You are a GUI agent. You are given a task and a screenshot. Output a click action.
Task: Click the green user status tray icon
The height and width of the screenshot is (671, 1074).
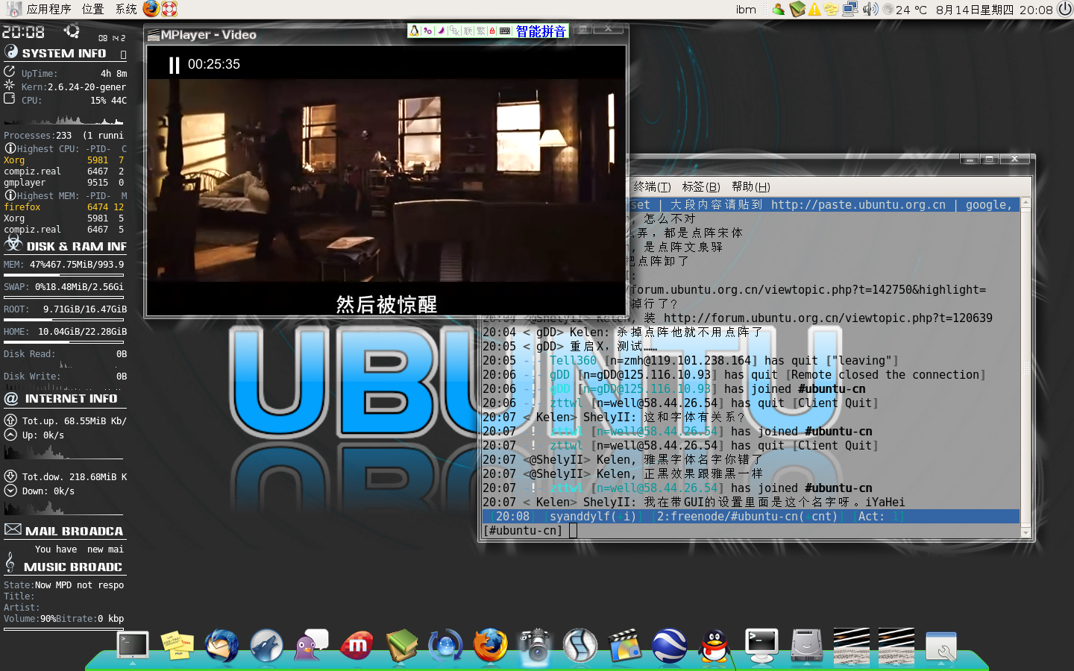coord(779,9)
